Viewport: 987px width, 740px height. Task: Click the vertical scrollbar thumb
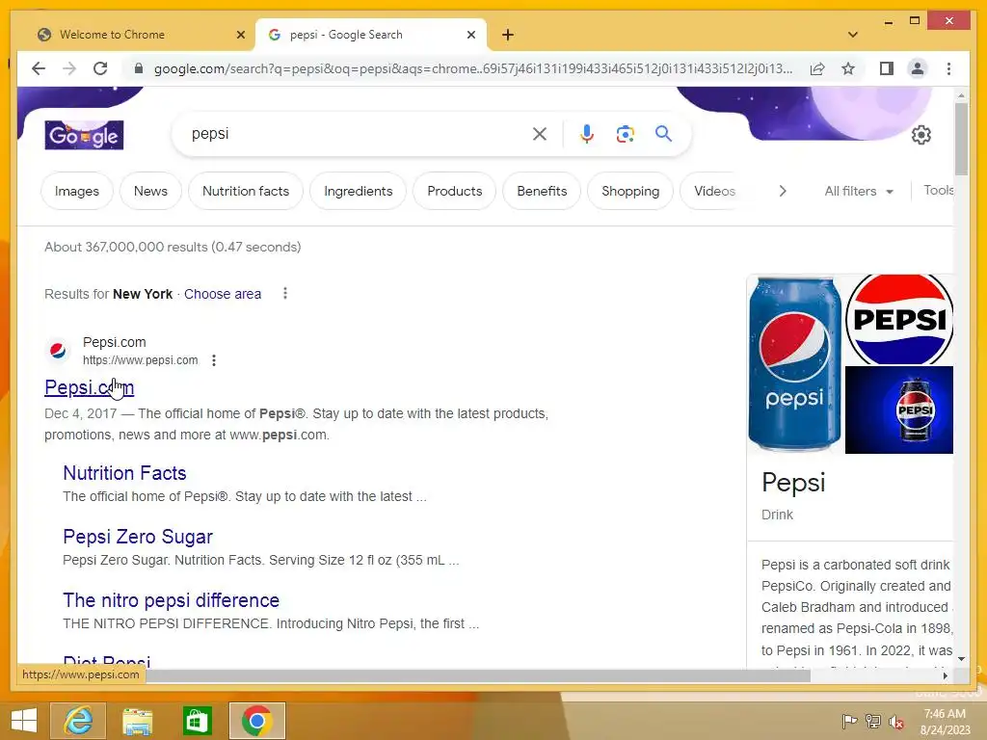coord(961,139)
